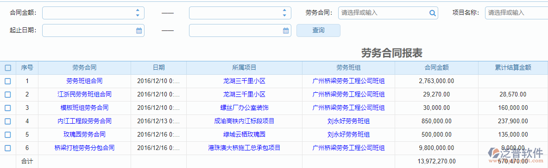Viewport: 548px width, 168px height.
Task: Select the 9,800,000.00 contract amount cell
Action: (436, 148)
